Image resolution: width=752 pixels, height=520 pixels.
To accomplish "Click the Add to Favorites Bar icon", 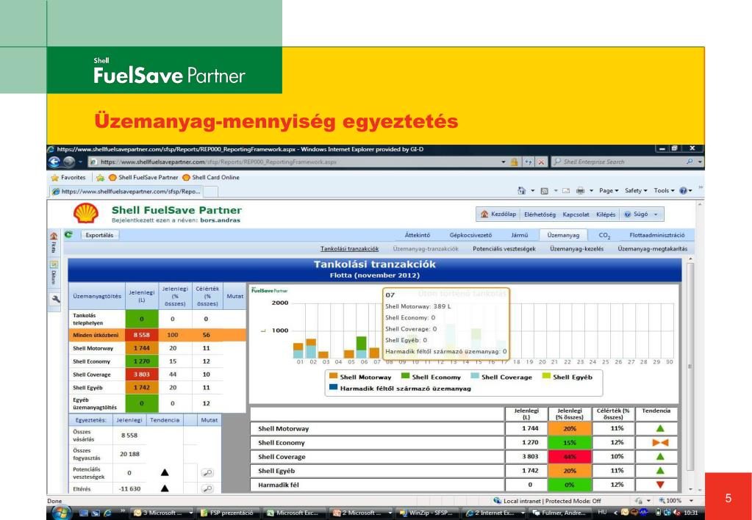I will click(x=100, y=177).
